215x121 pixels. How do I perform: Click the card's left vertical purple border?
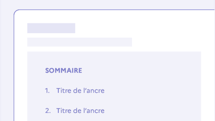coord(14,69)
